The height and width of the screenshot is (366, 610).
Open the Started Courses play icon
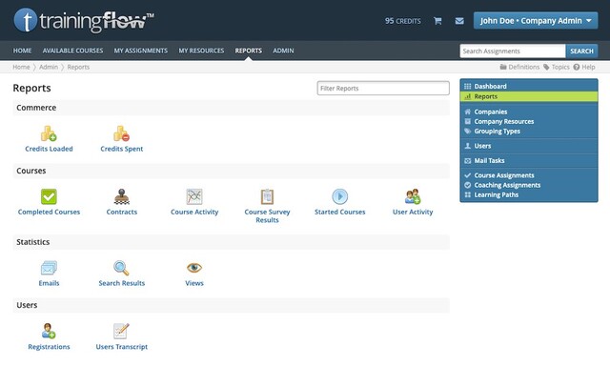[x=340, y=196]
